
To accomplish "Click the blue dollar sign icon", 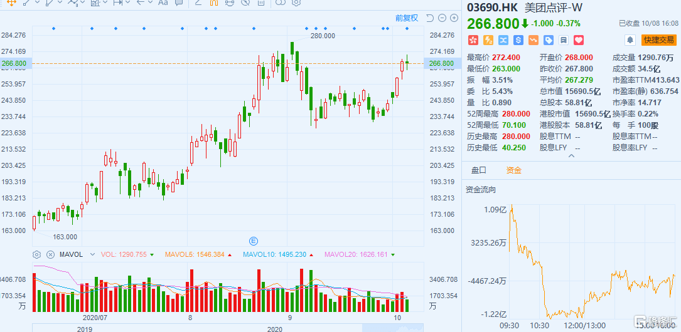I will click(518, 40).
